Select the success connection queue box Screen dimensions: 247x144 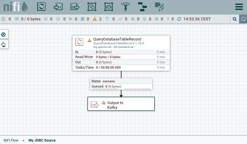tap(121, 84)
